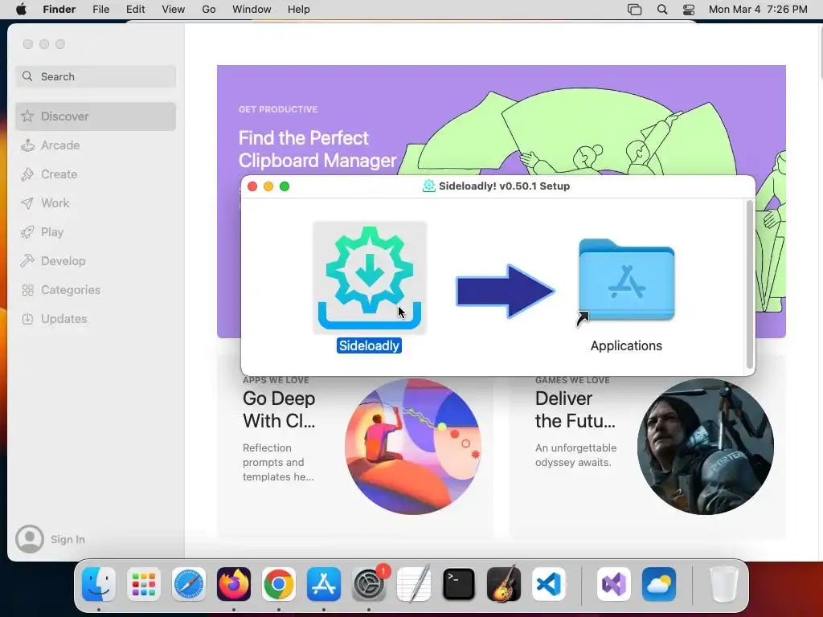The width and height of the screenshot is (823, 617).
Task: Click the account avatar icon beside Sign In
Action: (x=30, y=539)
